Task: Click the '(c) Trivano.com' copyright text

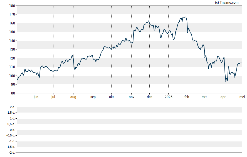Action: [227, 2]
